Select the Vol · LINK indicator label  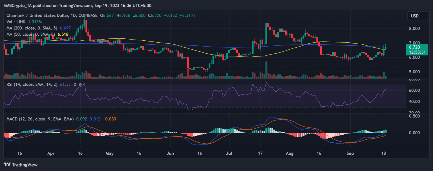point(17,22)
